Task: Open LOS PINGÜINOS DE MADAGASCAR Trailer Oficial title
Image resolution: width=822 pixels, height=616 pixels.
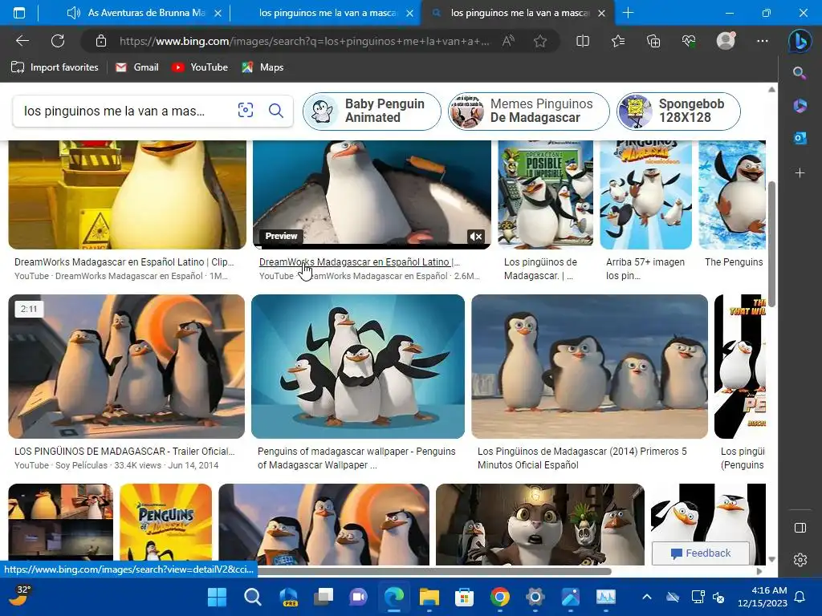Action: pos(124,451)
